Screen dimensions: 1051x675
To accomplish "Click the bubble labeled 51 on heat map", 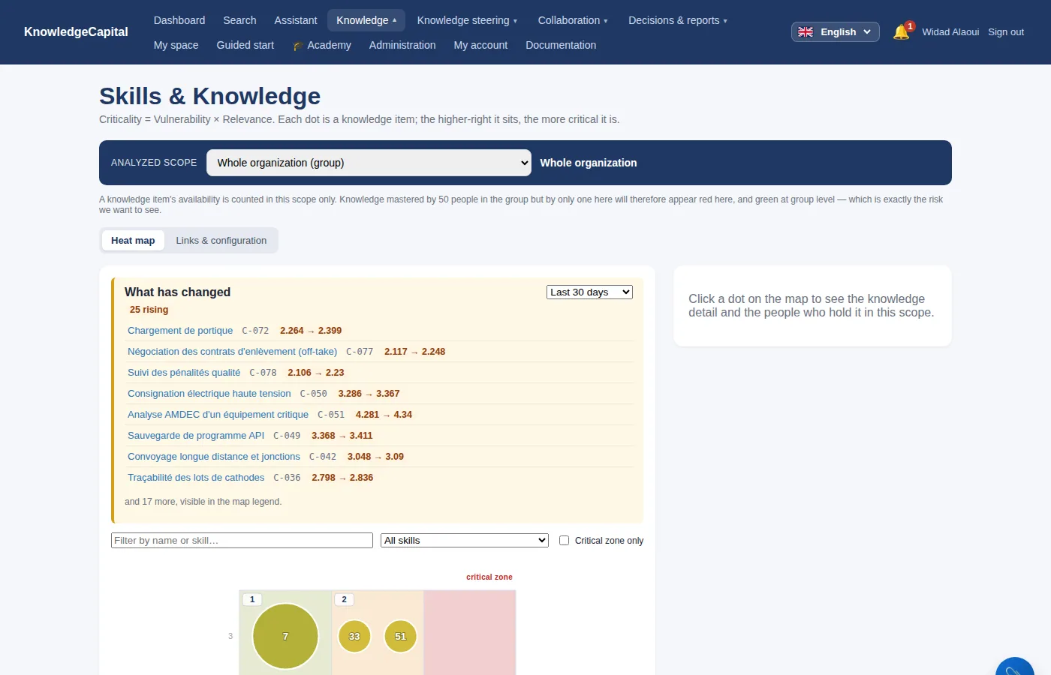I will click(x=400, y=637).
